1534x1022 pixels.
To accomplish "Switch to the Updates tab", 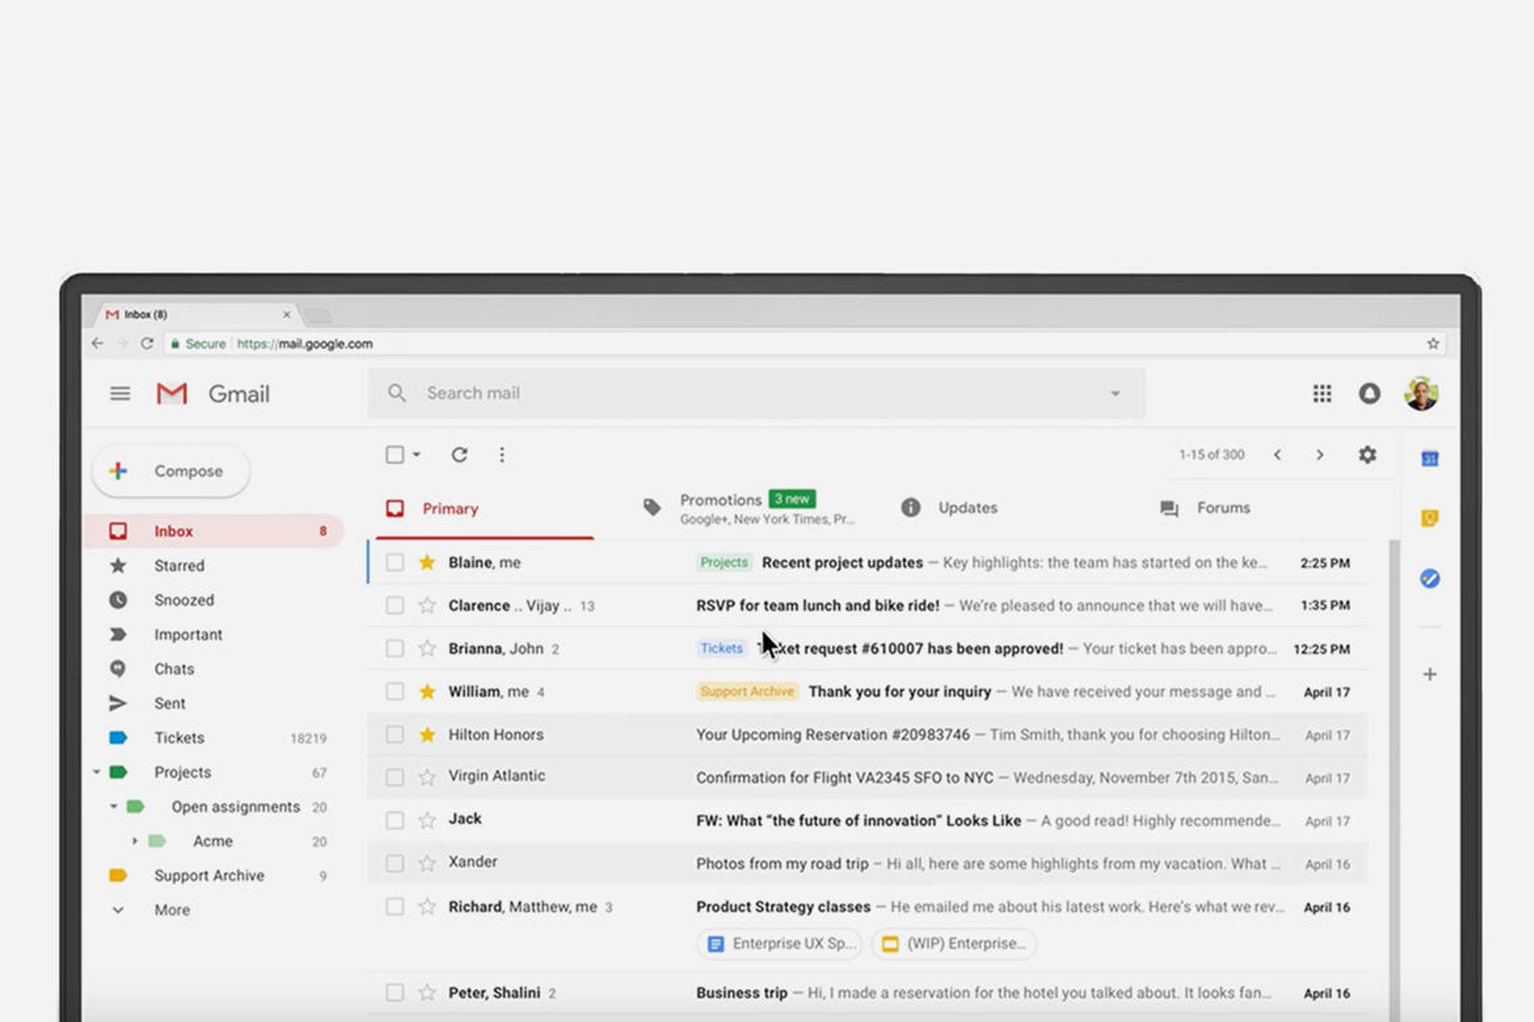I will pos(950,508).
